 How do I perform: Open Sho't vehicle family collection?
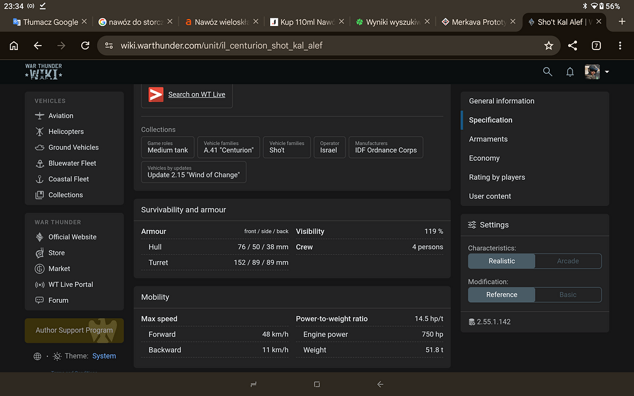coord(287,147)
